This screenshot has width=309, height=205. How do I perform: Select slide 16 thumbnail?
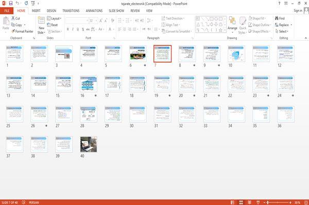89,84
